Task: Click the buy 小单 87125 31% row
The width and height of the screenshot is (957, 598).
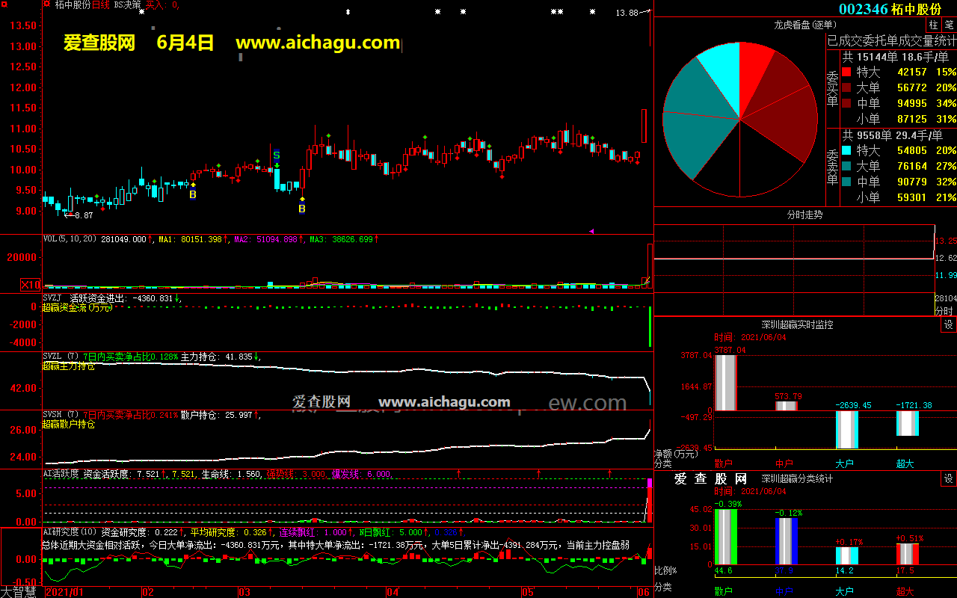Action: [899, 119]
